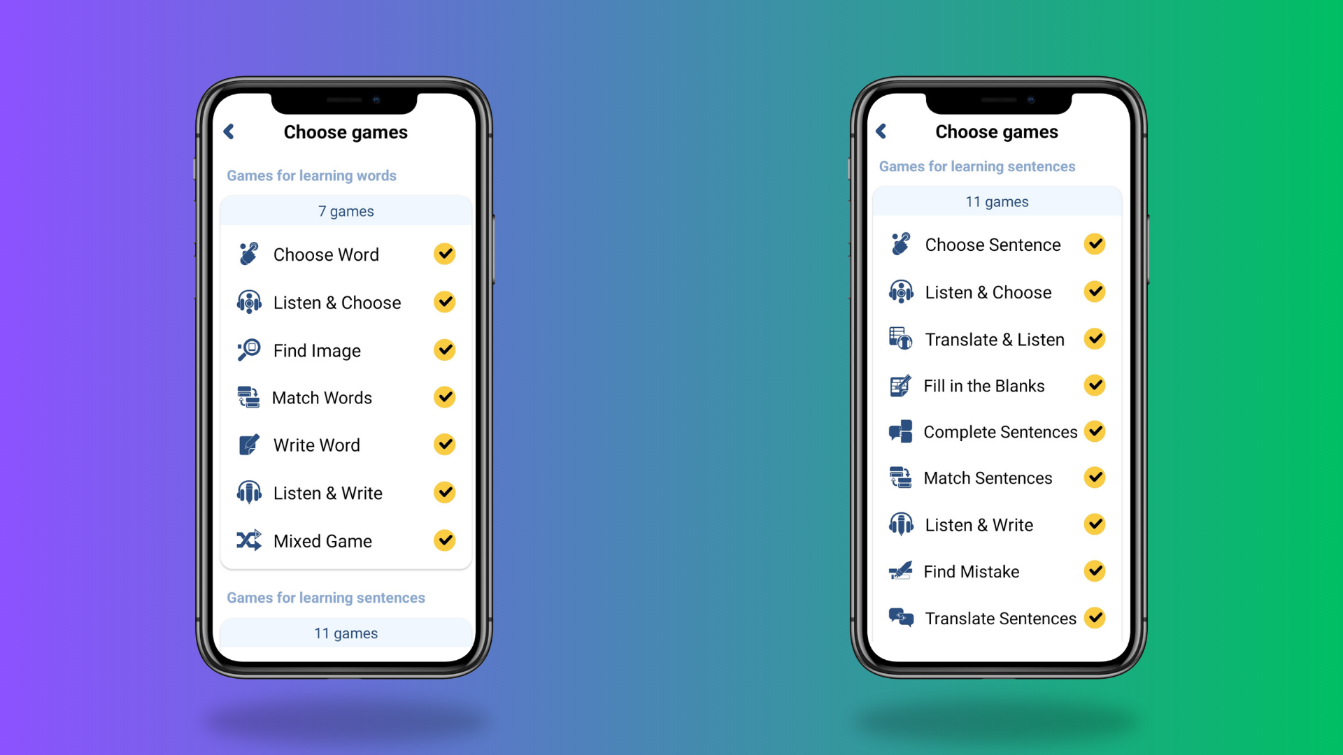
Task: Click the Match Sentences icon
Action: [x=900, y=478]
